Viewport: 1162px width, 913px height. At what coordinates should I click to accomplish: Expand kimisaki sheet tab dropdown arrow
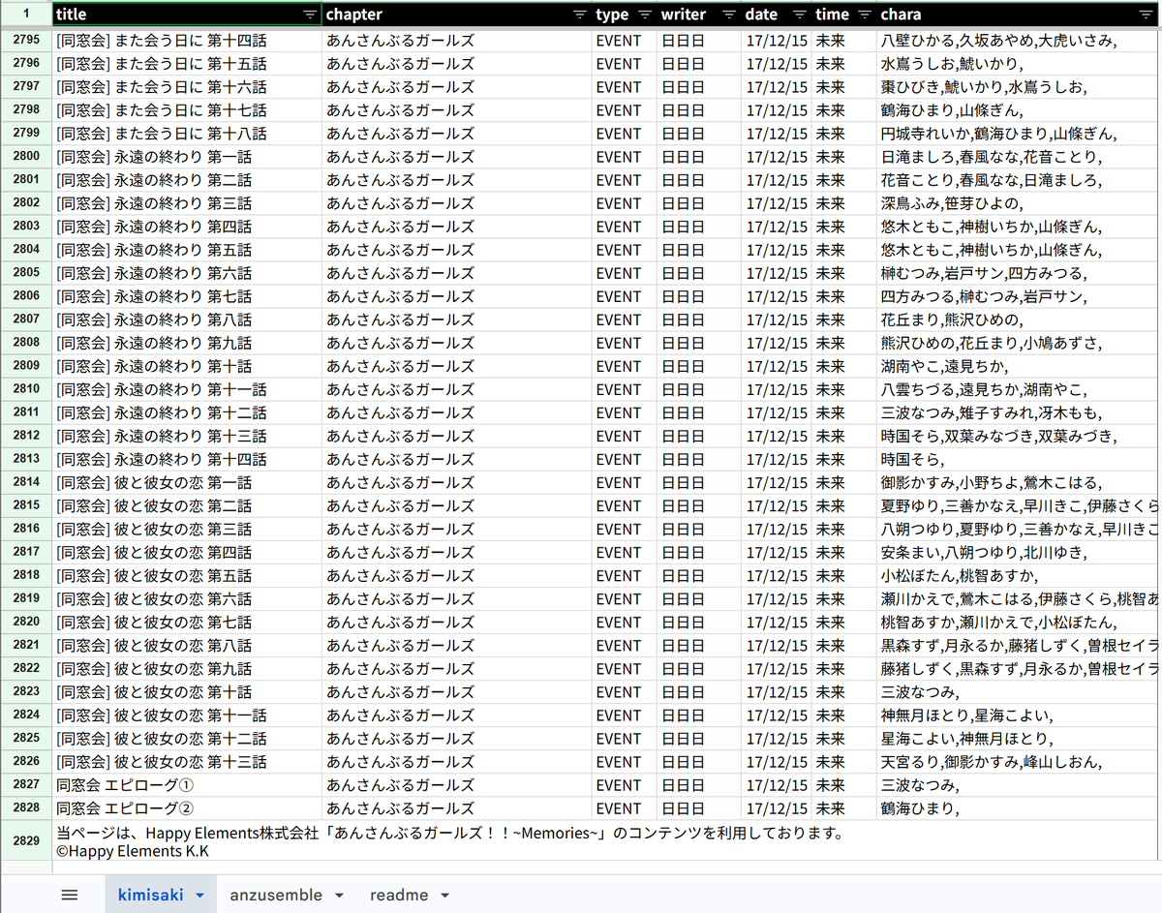click(199, 896)
